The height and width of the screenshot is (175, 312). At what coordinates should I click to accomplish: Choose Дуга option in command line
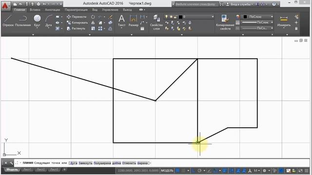tap(74, 163)
